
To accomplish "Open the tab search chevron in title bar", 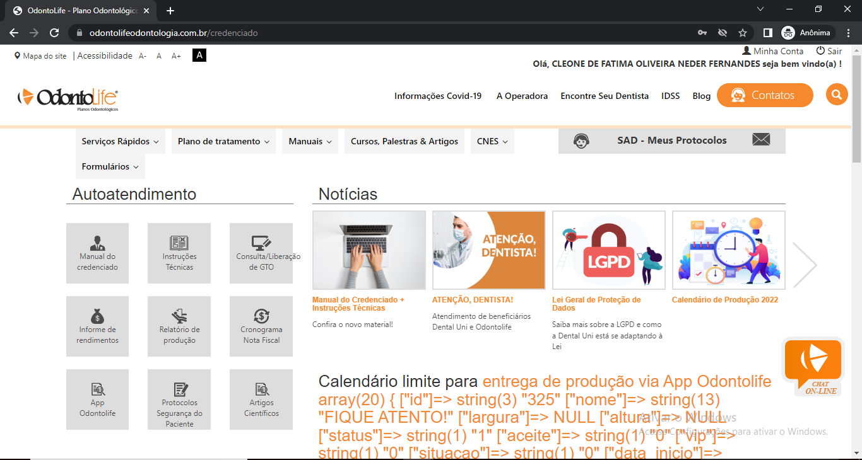I will tap(760, 9).
